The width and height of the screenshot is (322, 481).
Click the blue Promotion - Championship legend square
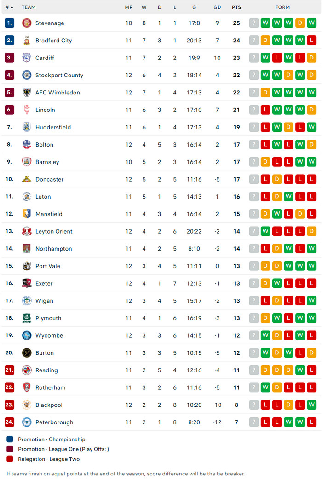click(x=10, y=440)
